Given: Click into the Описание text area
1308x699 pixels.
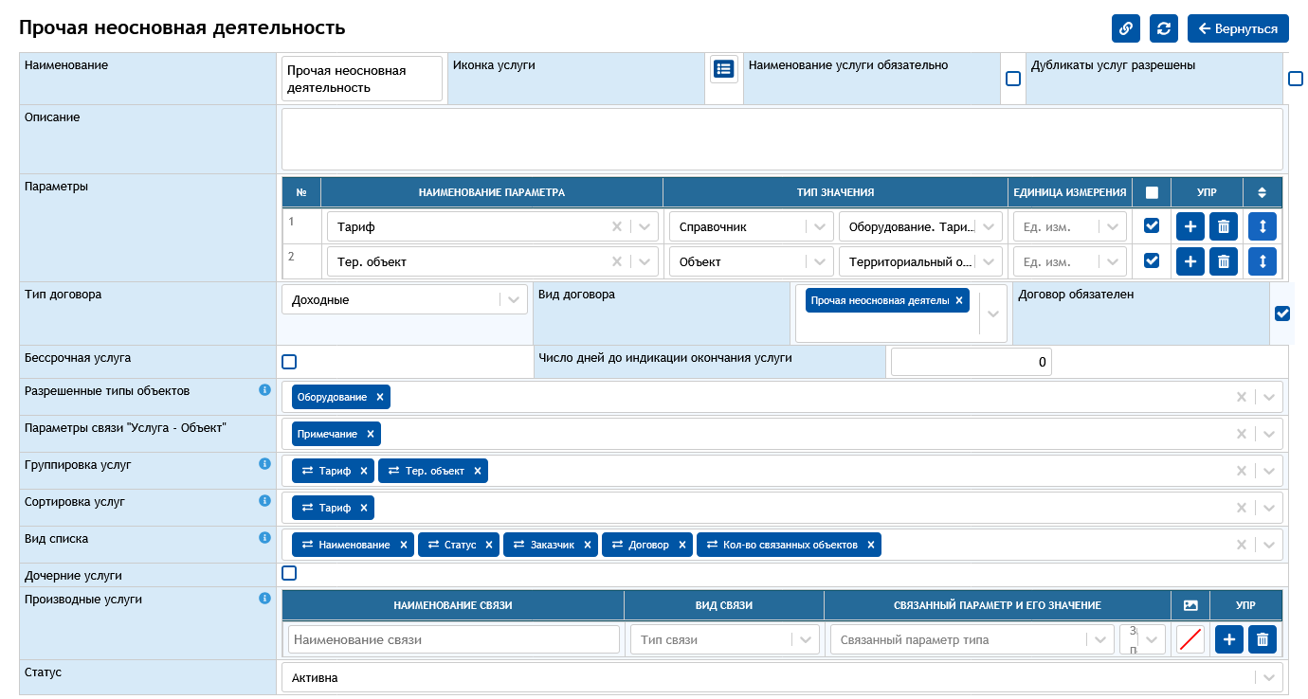Looking at the screenshot, I should click(781, 139).
